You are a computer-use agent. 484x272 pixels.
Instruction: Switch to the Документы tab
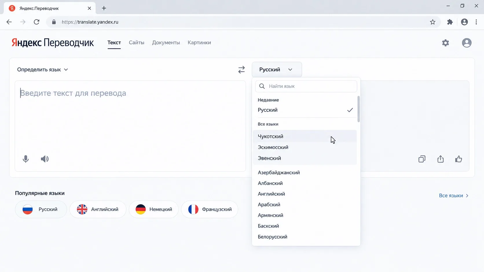click(x=166, y=42)
